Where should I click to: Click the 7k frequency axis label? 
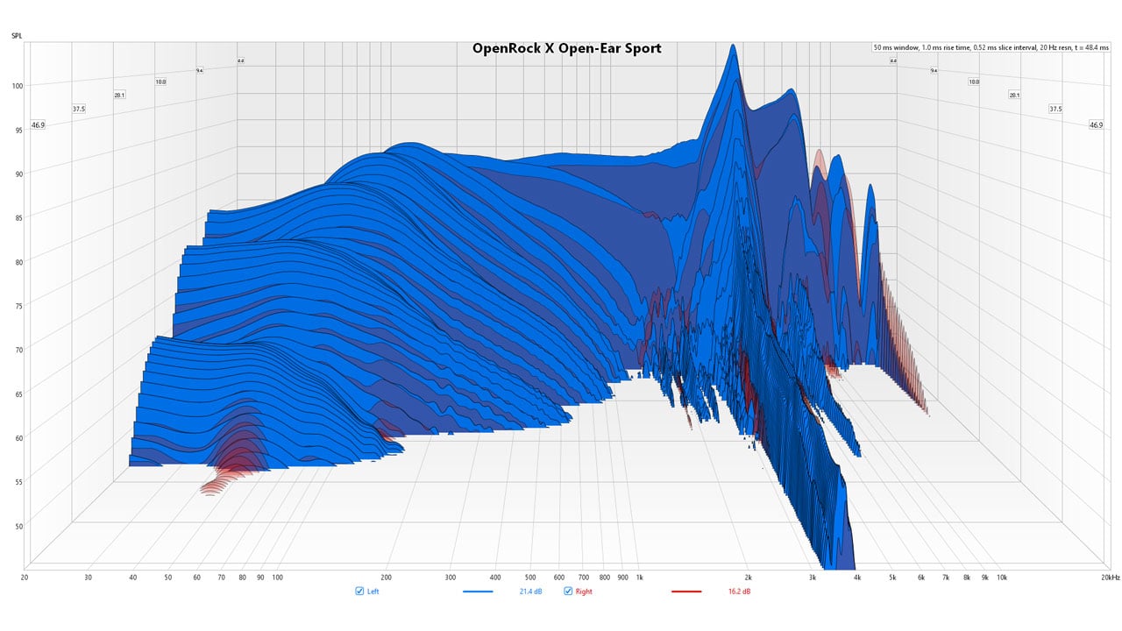pyautogui.click(x=946, y=578)
